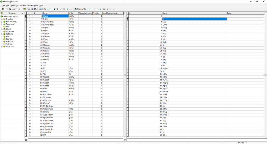
Task: Expand the Clients tree node
Action: 2,29
